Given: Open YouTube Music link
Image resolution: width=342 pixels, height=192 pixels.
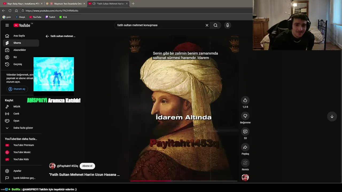Looking at the screenshot, I should [x=21, y=152].
